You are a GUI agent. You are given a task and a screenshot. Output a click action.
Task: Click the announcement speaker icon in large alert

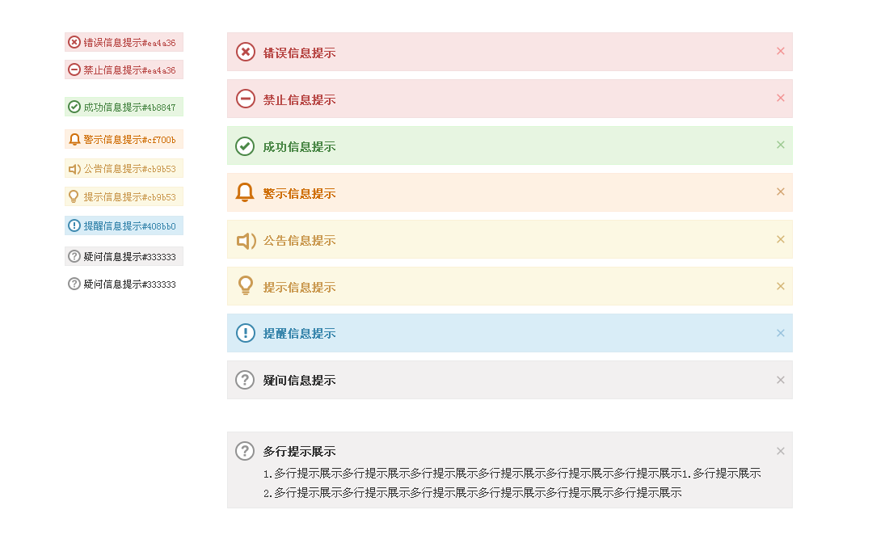click(246, 240)
